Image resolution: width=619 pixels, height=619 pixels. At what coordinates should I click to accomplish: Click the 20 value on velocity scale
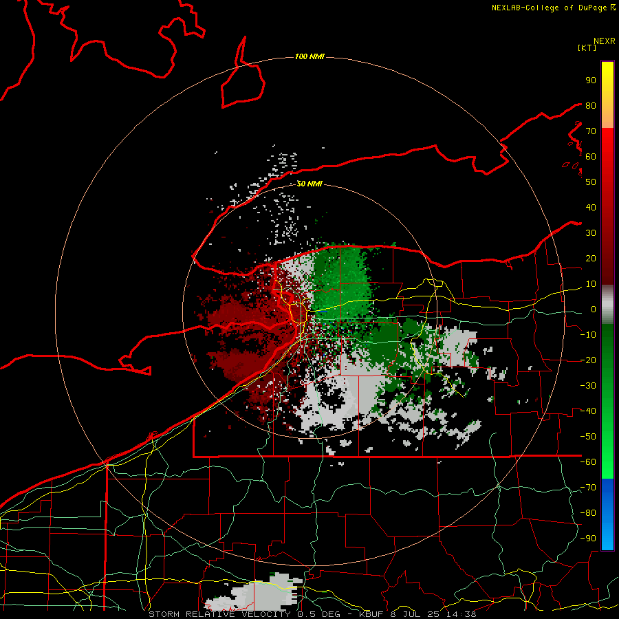(591, 258)
